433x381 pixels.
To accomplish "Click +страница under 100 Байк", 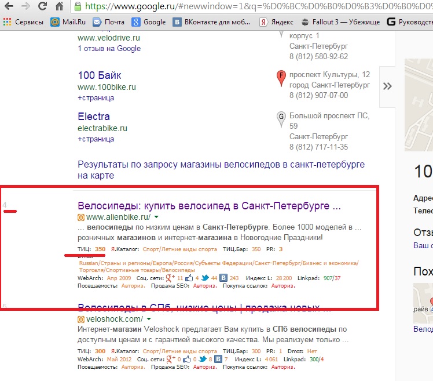I will click(96, 97).
